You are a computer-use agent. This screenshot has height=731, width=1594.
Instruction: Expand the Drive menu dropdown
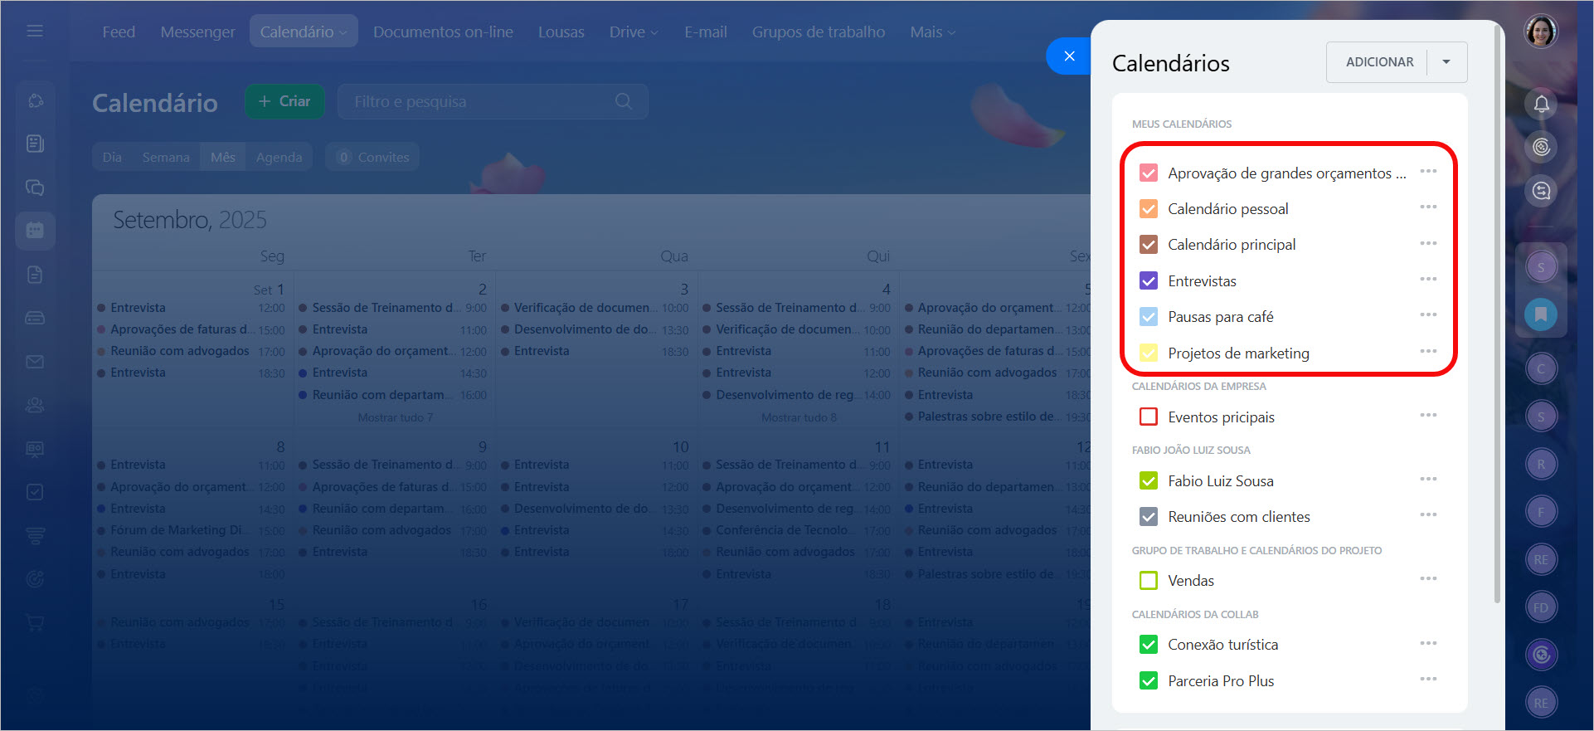pyautogui.click(x=654, y=33)
